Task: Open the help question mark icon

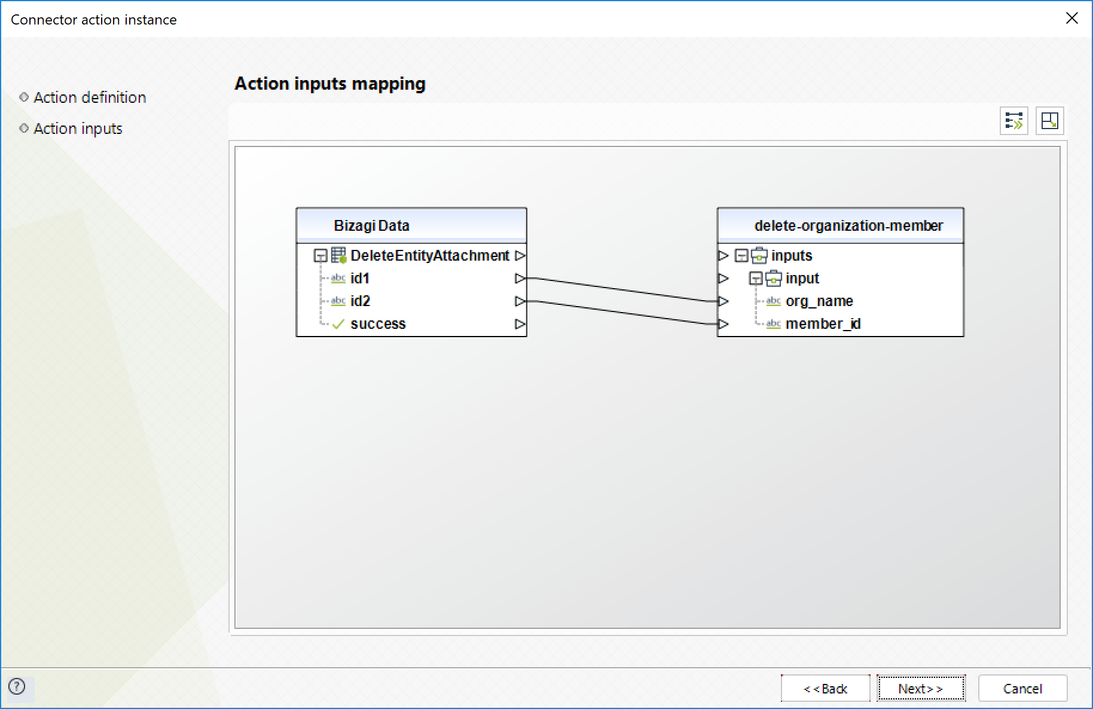Action: click(x=17, y=686)
